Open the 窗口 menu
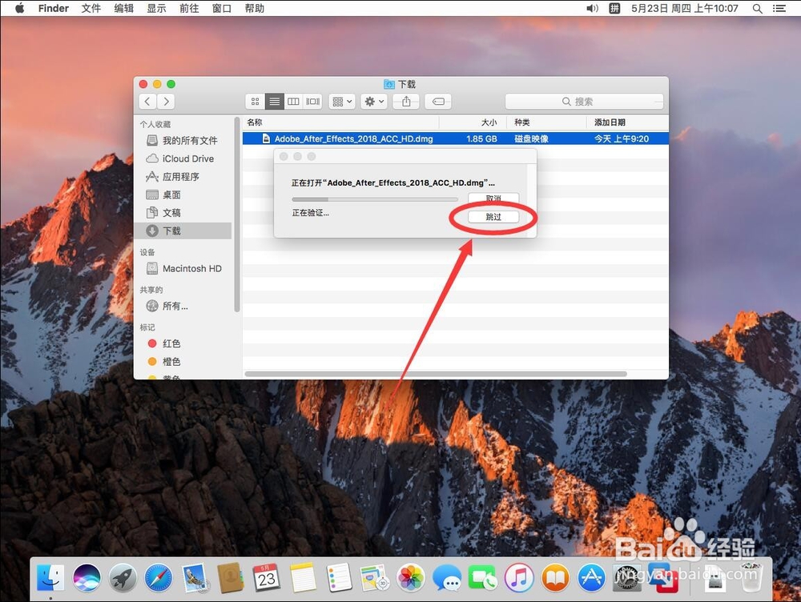Image resolution: width=801 pixels, height=602 pixels. [222, 8]
